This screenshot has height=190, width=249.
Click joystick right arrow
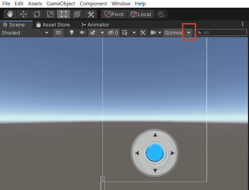point(173,153)
